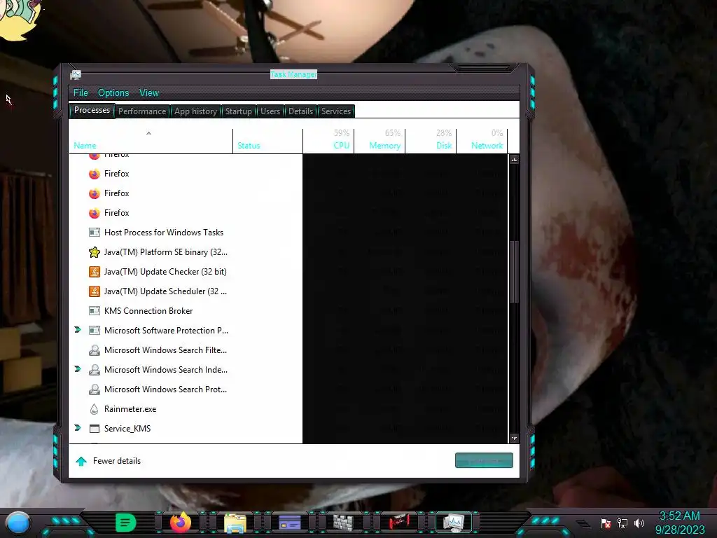This screenshot has width=717, height=538.
Task: Click the Microsoft Windows Search Filter icon
Action: pyautogui.click(x=95, y=350)
